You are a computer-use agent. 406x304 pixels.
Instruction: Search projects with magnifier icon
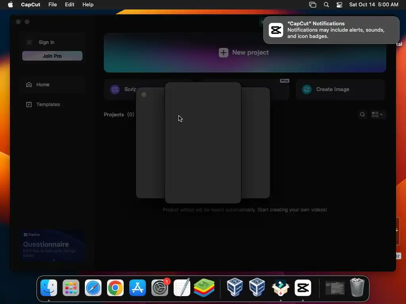coord(362,114)
